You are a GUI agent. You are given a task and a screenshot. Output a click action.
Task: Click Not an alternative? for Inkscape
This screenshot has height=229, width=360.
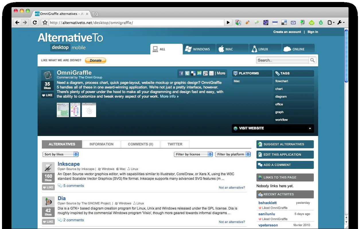[x=232, y=187]
